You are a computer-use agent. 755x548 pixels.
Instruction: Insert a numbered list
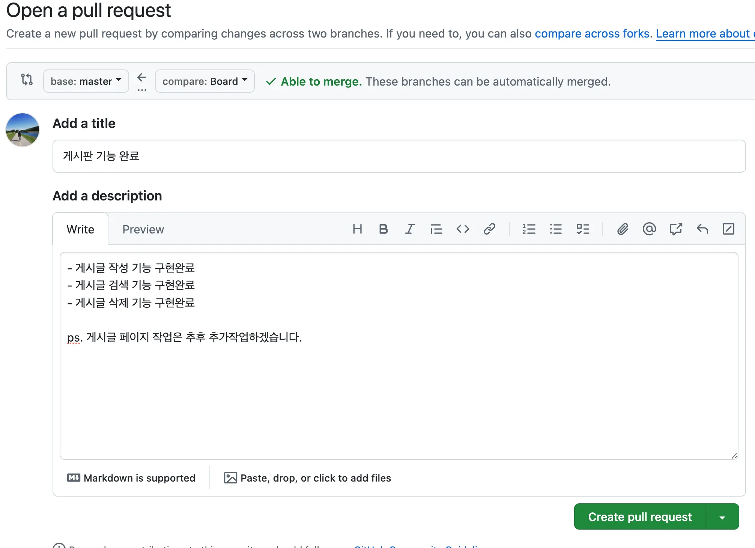[x=529, y=229]
